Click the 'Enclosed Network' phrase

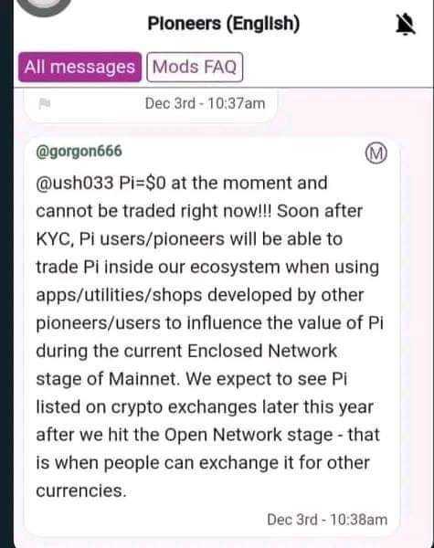pyautogui.click(x=262, y=351)
